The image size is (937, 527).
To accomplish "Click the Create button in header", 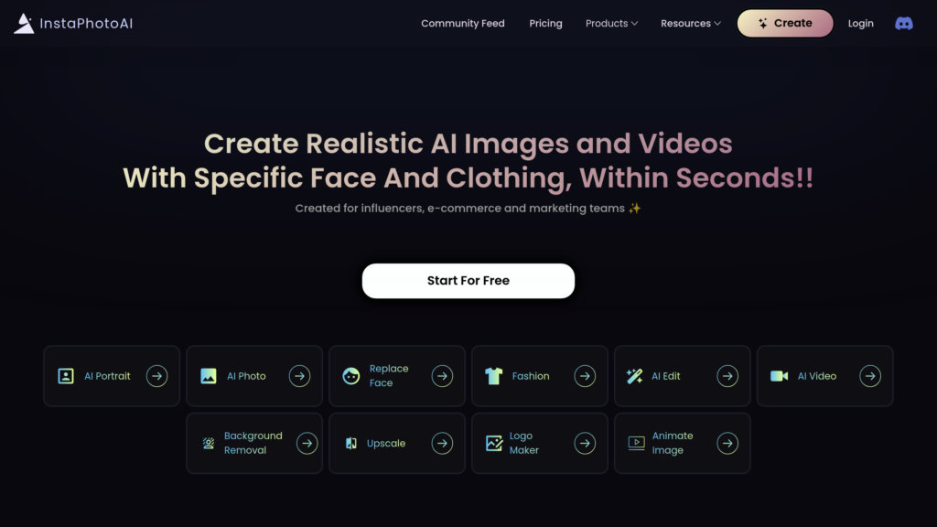I will [785, 24].
